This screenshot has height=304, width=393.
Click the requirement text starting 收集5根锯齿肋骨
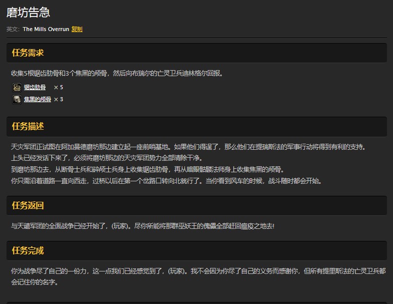[x=117, y=73]
